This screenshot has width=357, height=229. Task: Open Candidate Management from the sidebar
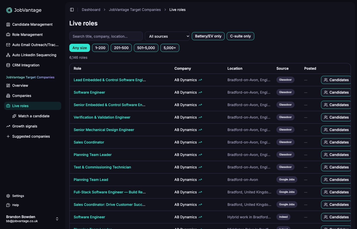pyautogui.click(x=32, y=24)
